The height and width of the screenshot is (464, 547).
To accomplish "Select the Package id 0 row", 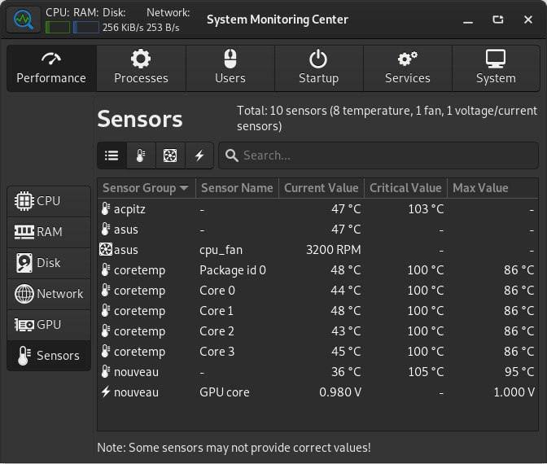I will (x=317, y=270).
